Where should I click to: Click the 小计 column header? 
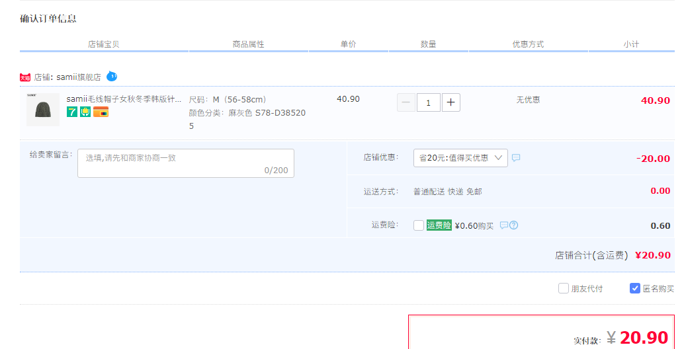[x=631, y=44]
